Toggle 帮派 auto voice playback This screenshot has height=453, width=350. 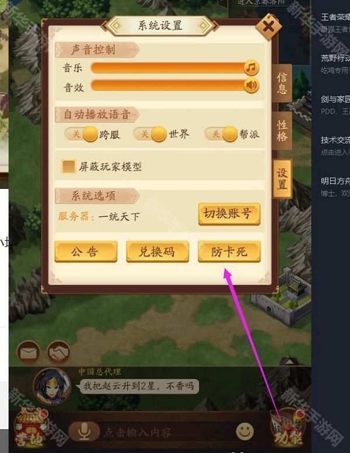click(221, 134)
